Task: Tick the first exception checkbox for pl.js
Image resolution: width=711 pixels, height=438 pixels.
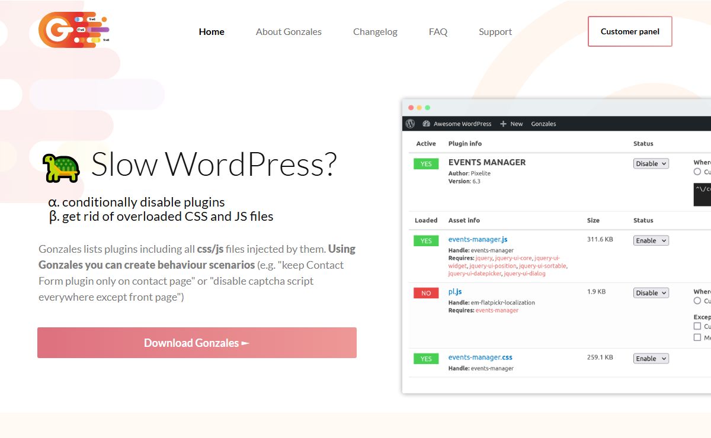Action: (697, 326)
